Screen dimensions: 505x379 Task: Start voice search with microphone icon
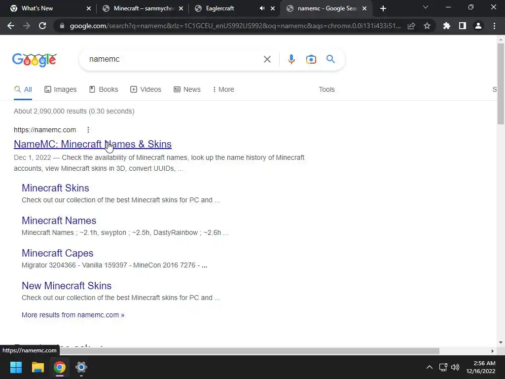coord(291,59)
